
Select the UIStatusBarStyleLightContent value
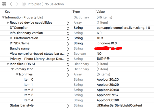119,105
